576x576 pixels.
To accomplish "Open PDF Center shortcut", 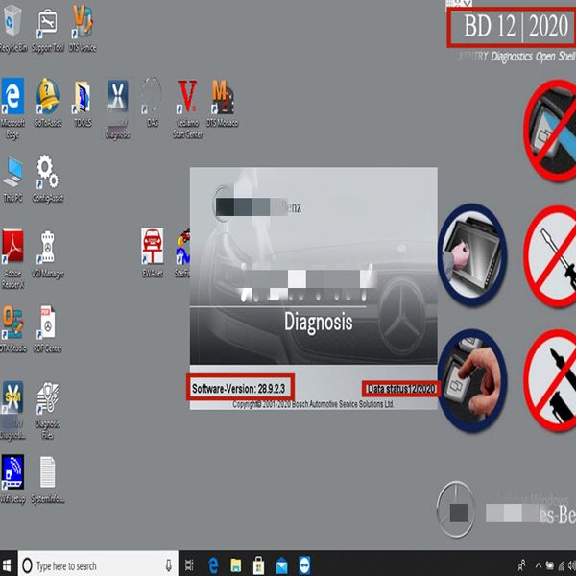I will 48,329.
